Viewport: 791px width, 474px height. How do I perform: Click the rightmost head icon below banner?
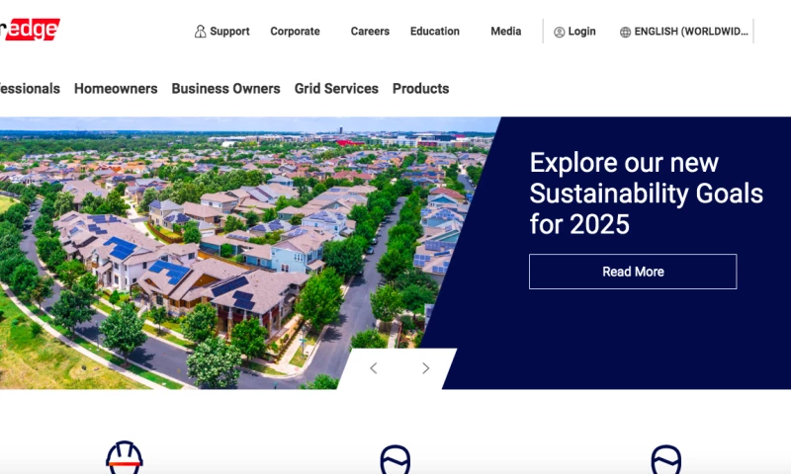click(x=665, y=459)
